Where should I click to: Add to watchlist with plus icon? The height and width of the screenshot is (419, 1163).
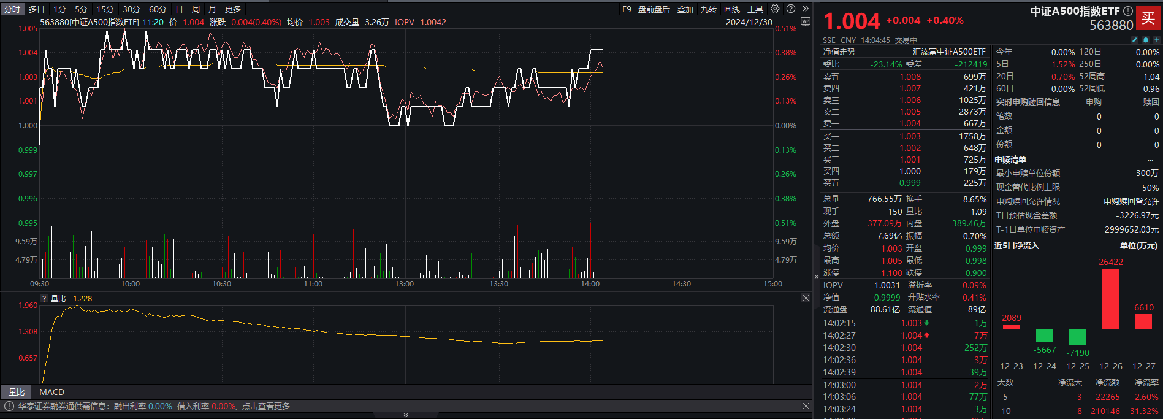click(1156, 40)
